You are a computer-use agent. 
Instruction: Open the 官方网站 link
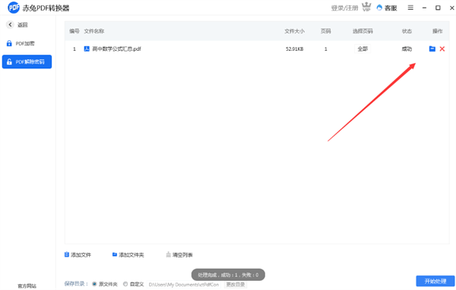(x=27, y=286)
